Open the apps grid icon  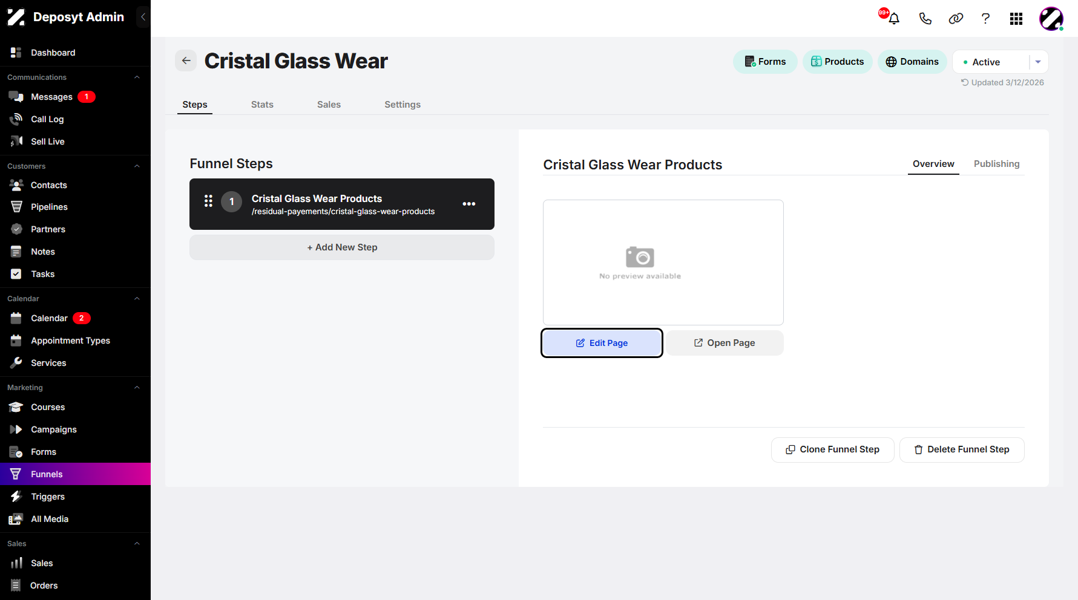(x=1016, y=19)
